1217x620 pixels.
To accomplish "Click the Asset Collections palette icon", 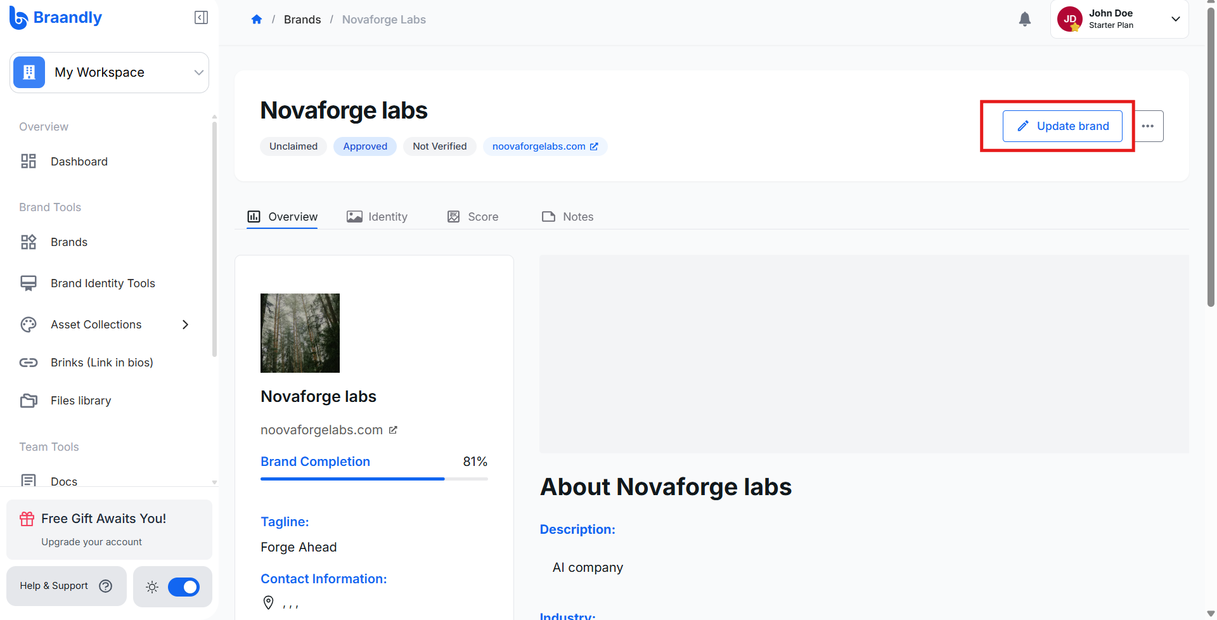I will (29, 325).
